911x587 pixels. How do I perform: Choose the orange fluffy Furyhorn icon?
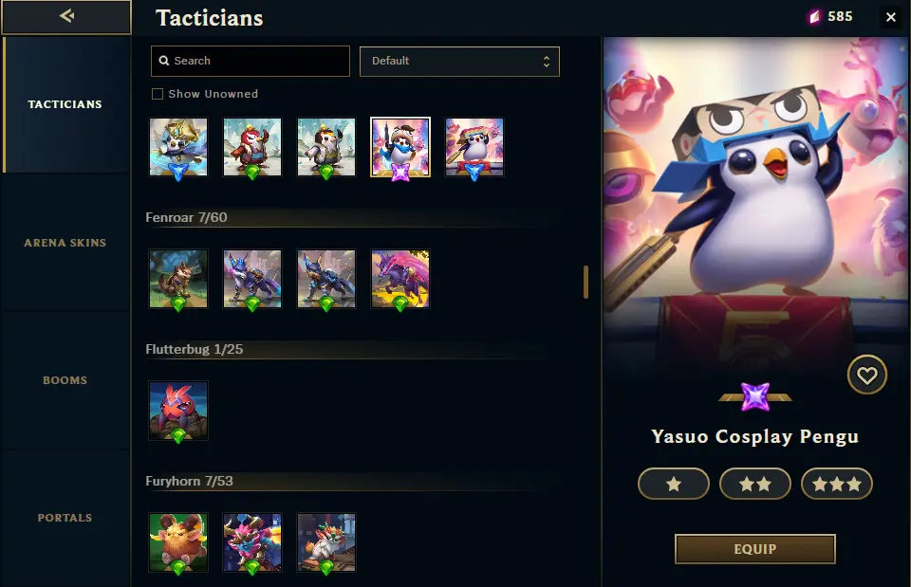pos(178,542)
